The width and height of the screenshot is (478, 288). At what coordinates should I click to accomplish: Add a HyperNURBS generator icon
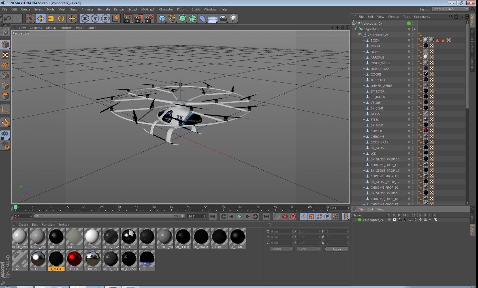tap(182, 19)
